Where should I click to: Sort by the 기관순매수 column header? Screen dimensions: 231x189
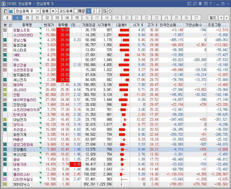pyautogui.click(x=195, y=25)
